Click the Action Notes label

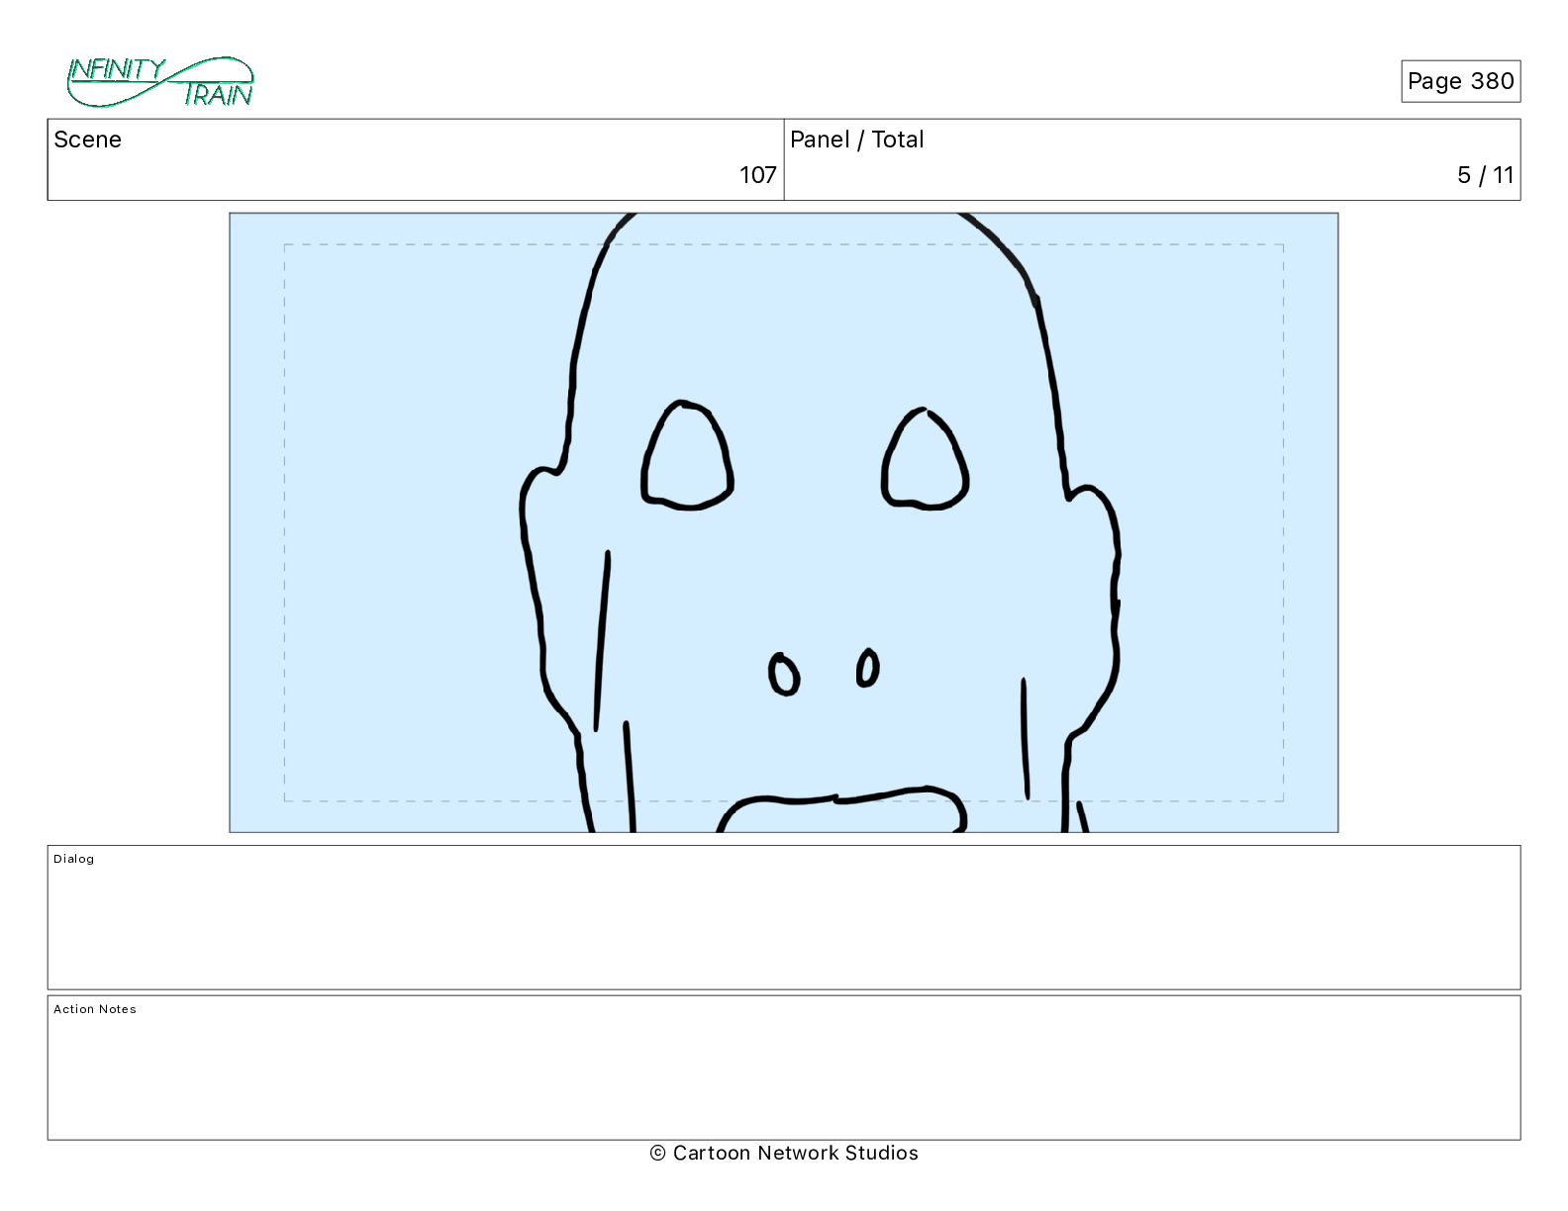[x=95, y=1009]
